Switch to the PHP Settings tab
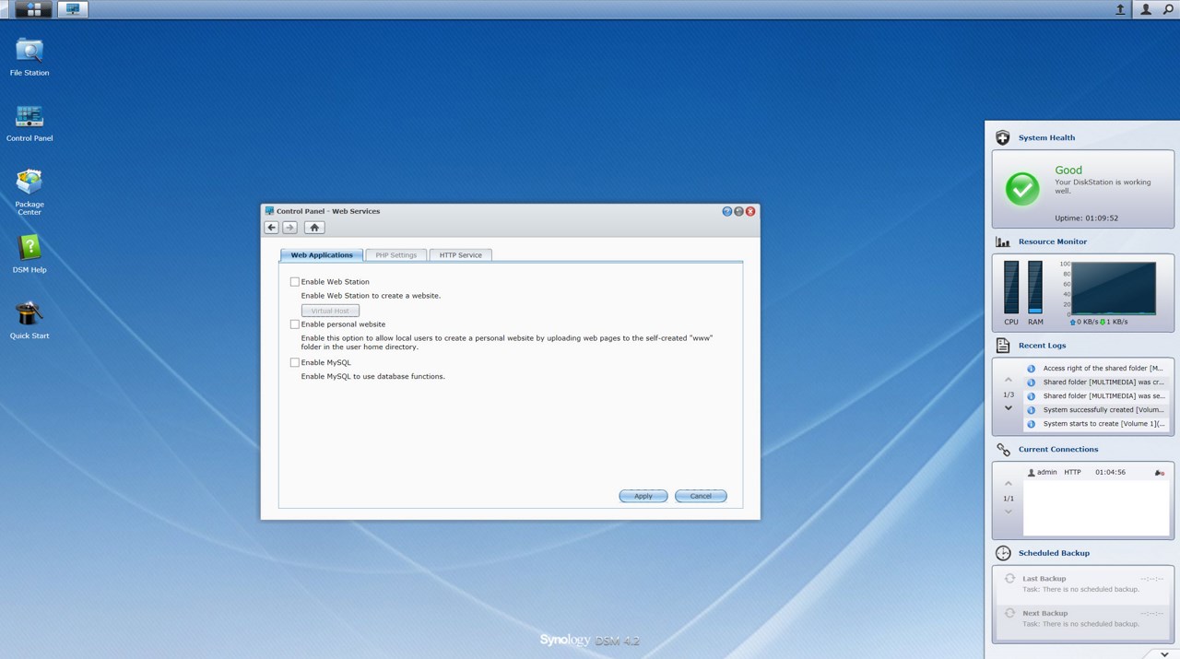 click(395, 254)
